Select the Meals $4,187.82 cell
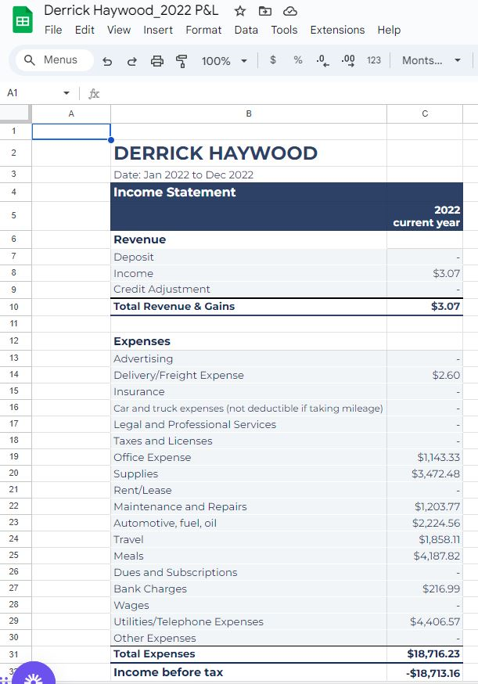478x684 pixels. tap(425, 556)
